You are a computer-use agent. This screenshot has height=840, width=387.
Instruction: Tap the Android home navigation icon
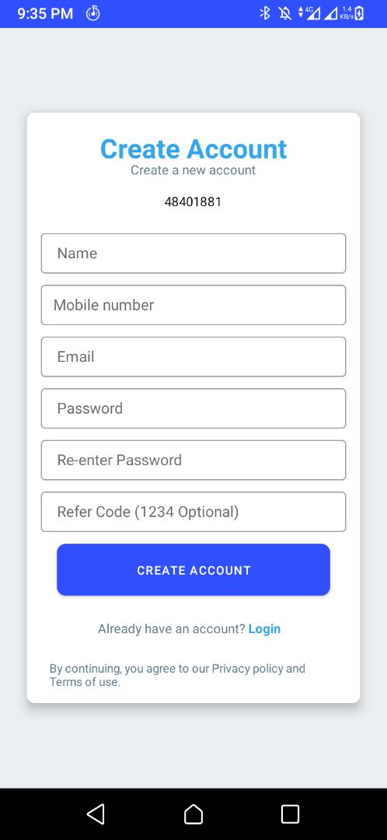pos(193,814)
